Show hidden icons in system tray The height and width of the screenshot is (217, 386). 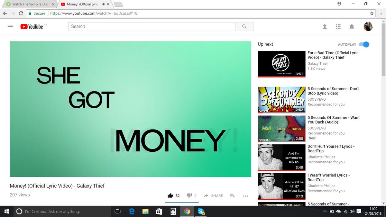pyautogui.click(x=325, y=211)
